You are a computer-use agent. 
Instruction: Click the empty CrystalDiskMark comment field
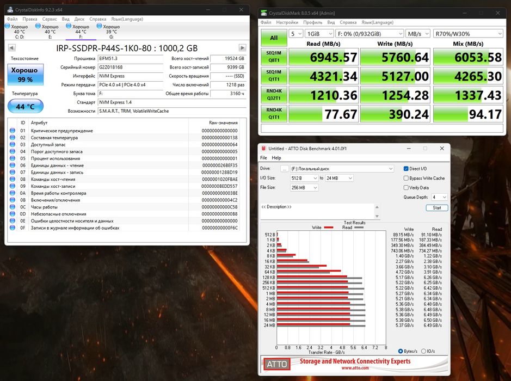(x=382, y=128)
